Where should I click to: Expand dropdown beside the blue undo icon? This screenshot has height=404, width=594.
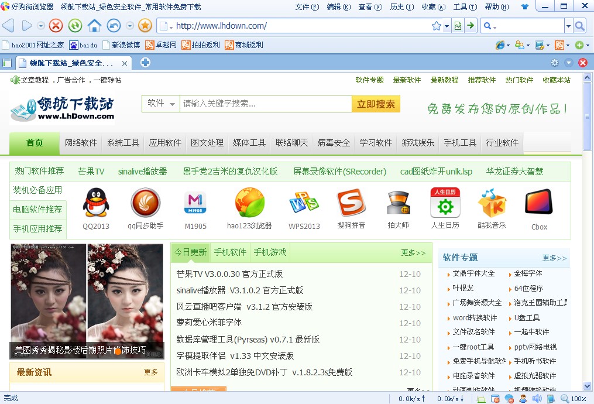[x=130, y=26]
